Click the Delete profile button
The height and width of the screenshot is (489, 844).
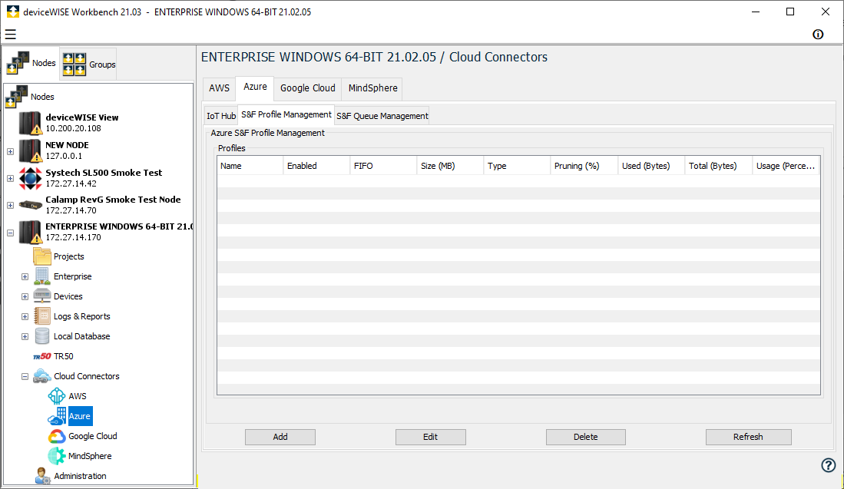[586, 437]
